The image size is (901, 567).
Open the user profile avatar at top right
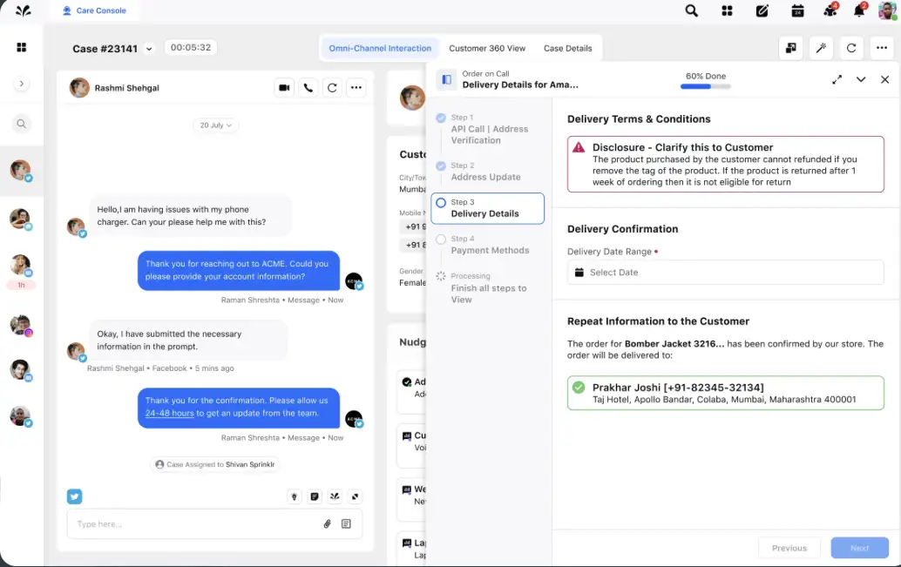[887, 10]
